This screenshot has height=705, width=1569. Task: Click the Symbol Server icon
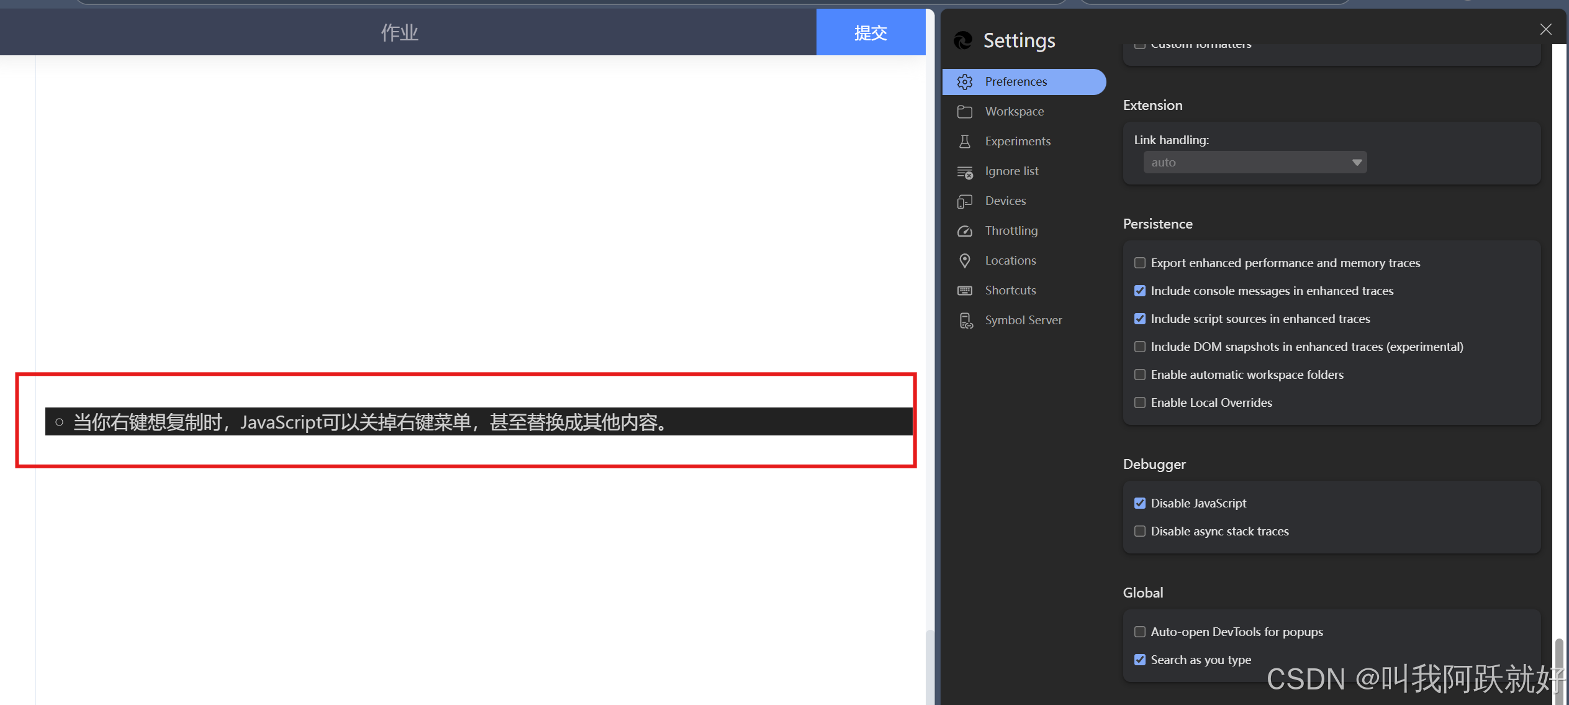tap(965, 321)
